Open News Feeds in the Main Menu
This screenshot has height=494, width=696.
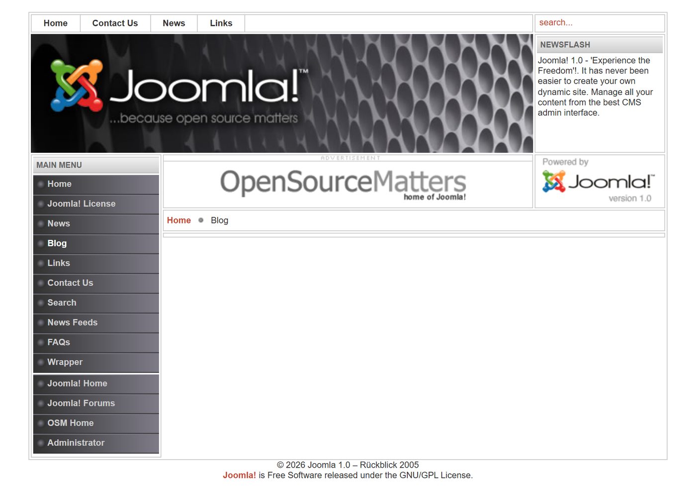[x=96, y=323]
